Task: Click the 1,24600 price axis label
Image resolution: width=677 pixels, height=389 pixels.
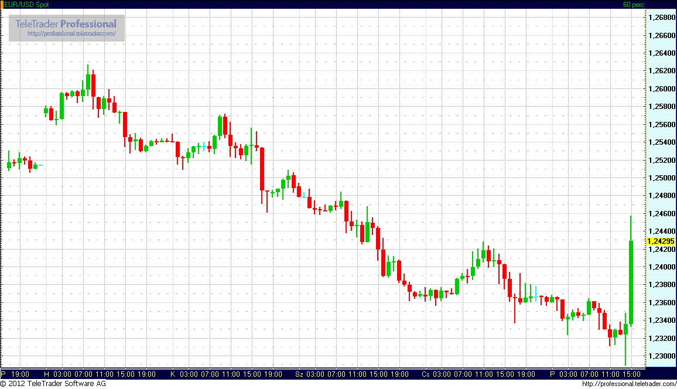Action: 661,213
